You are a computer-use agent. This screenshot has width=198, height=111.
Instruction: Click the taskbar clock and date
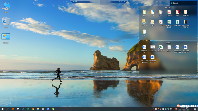[x=185, y=109]
